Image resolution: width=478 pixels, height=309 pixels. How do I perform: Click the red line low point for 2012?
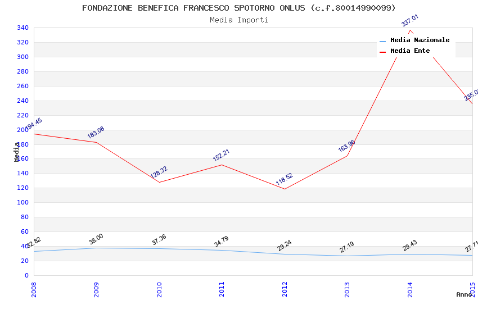click(x=285, y=189)
